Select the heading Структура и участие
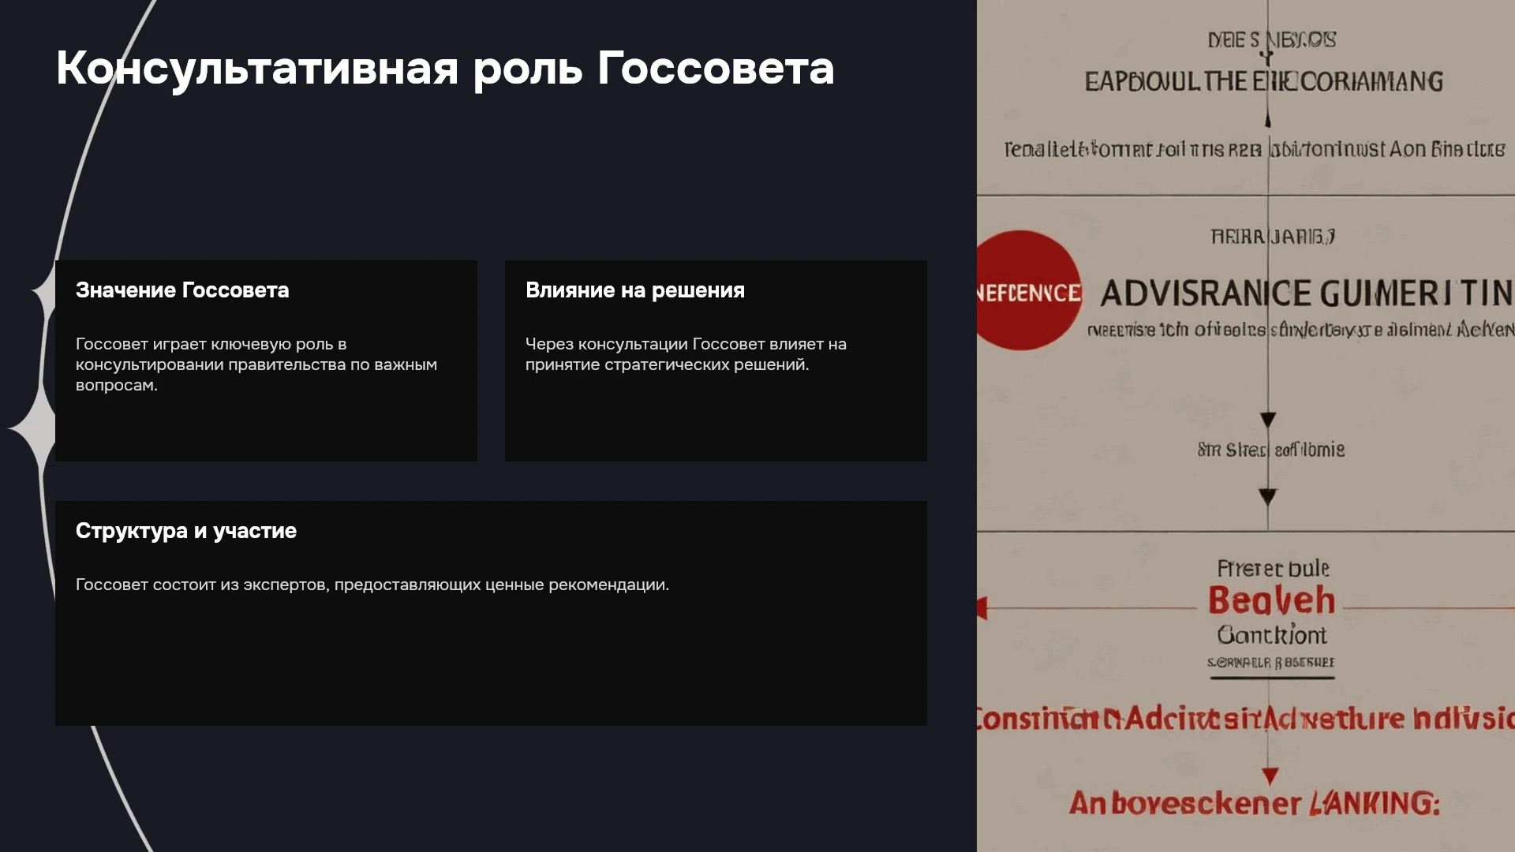Viewport: 1515px width, 852px height. pos(186,531)
